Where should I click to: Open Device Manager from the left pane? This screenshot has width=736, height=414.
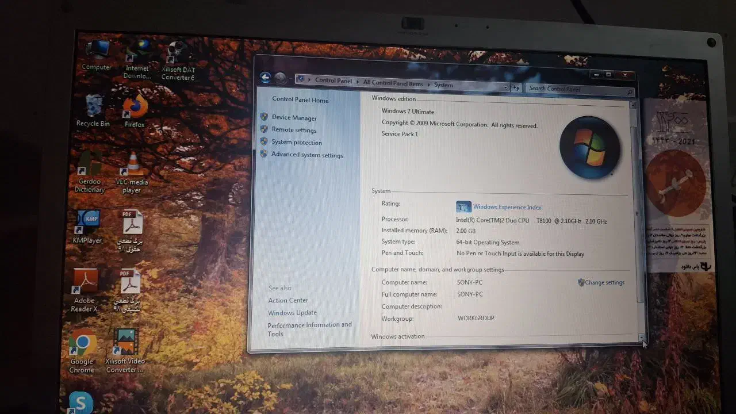tap(294, 118)
